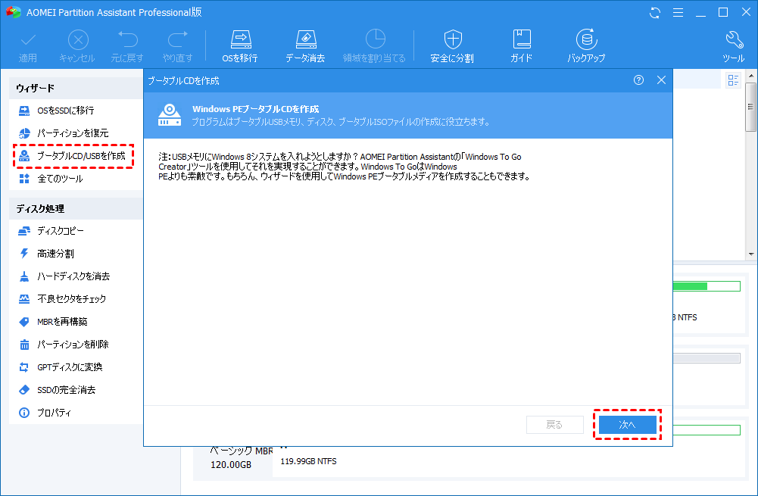This screenshot has width=758, height=496.
Task: Open the ガイド toolbar item
Action: pyautogui.click(x=522, y=46)
